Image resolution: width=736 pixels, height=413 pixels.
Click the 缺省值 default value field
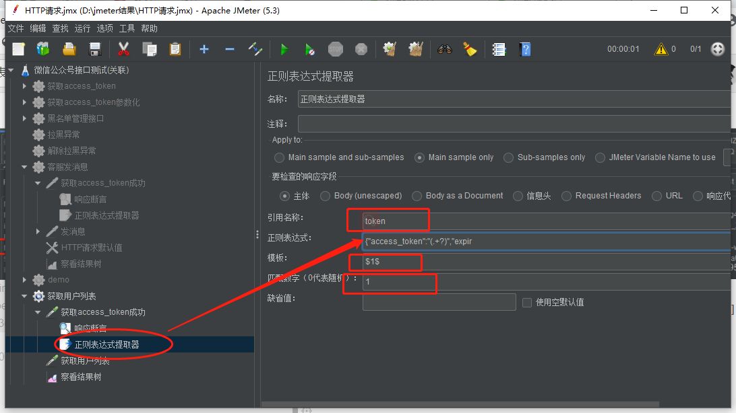(439, 302)
